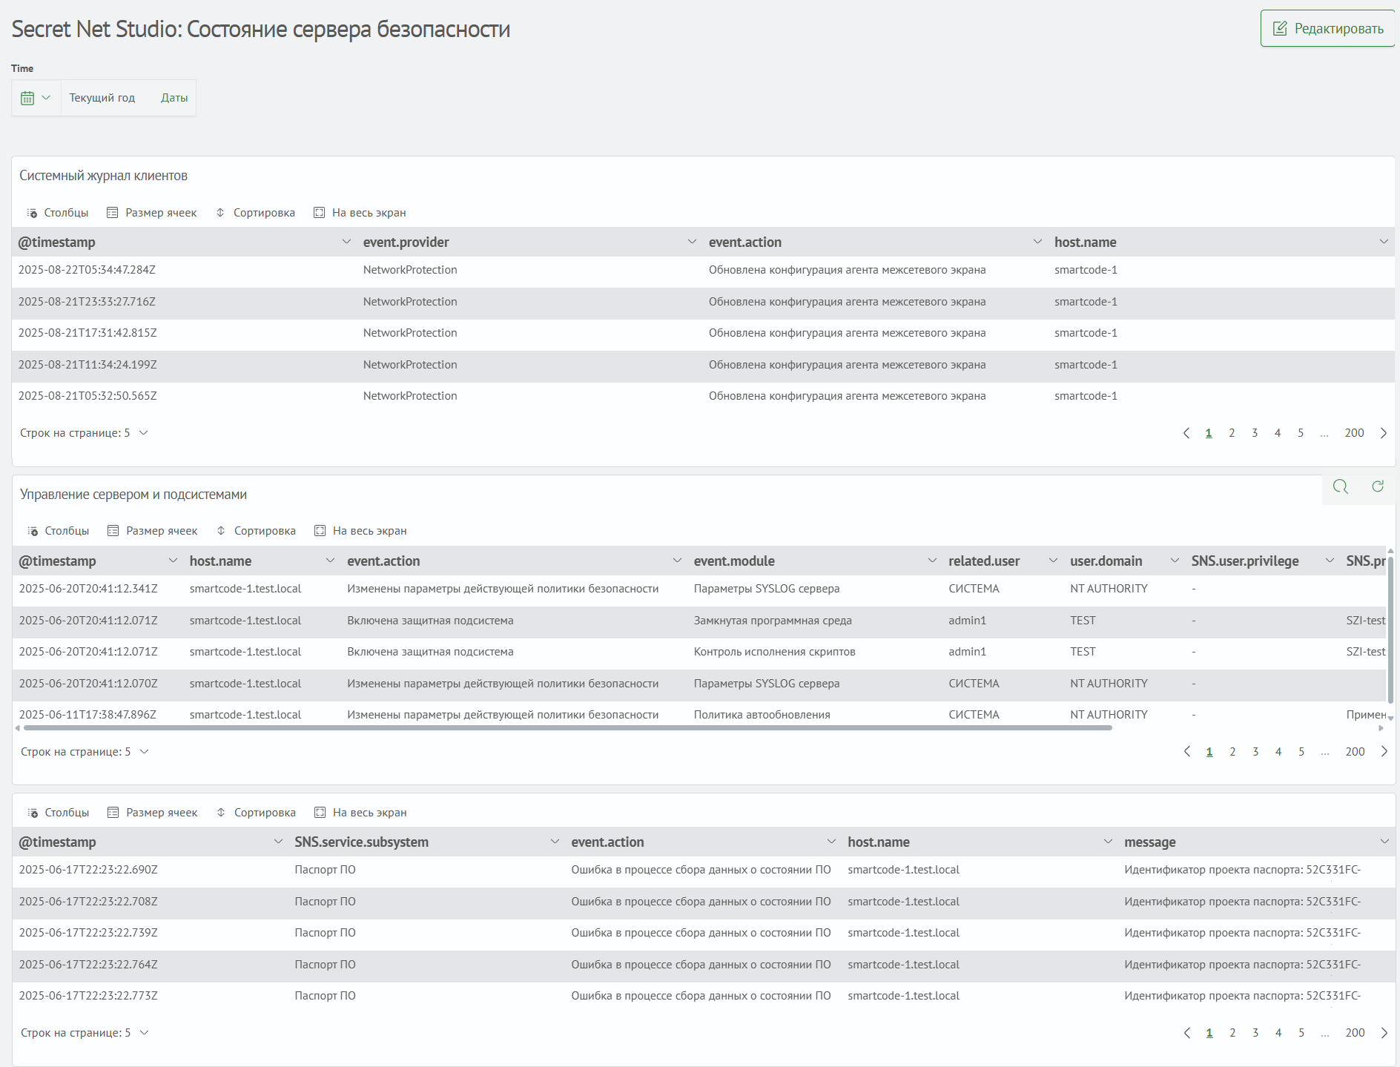Open Размер ячеек in Управление сервером panel
1400x1067 pixels.
pos(153,531)
